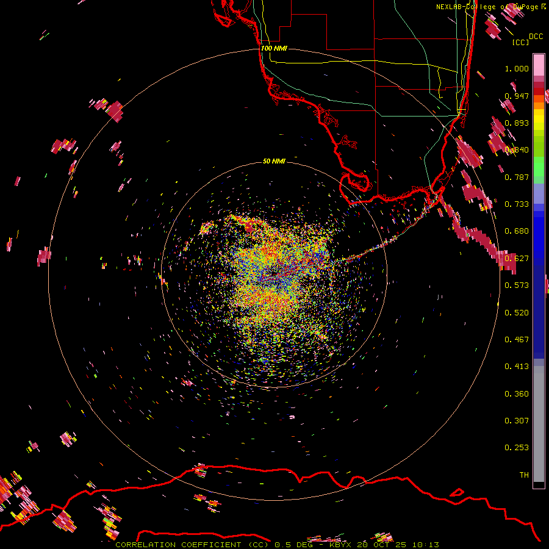Click the 50 NMI range ring label
The image size is (549, 549).
(x=274, y=161)
